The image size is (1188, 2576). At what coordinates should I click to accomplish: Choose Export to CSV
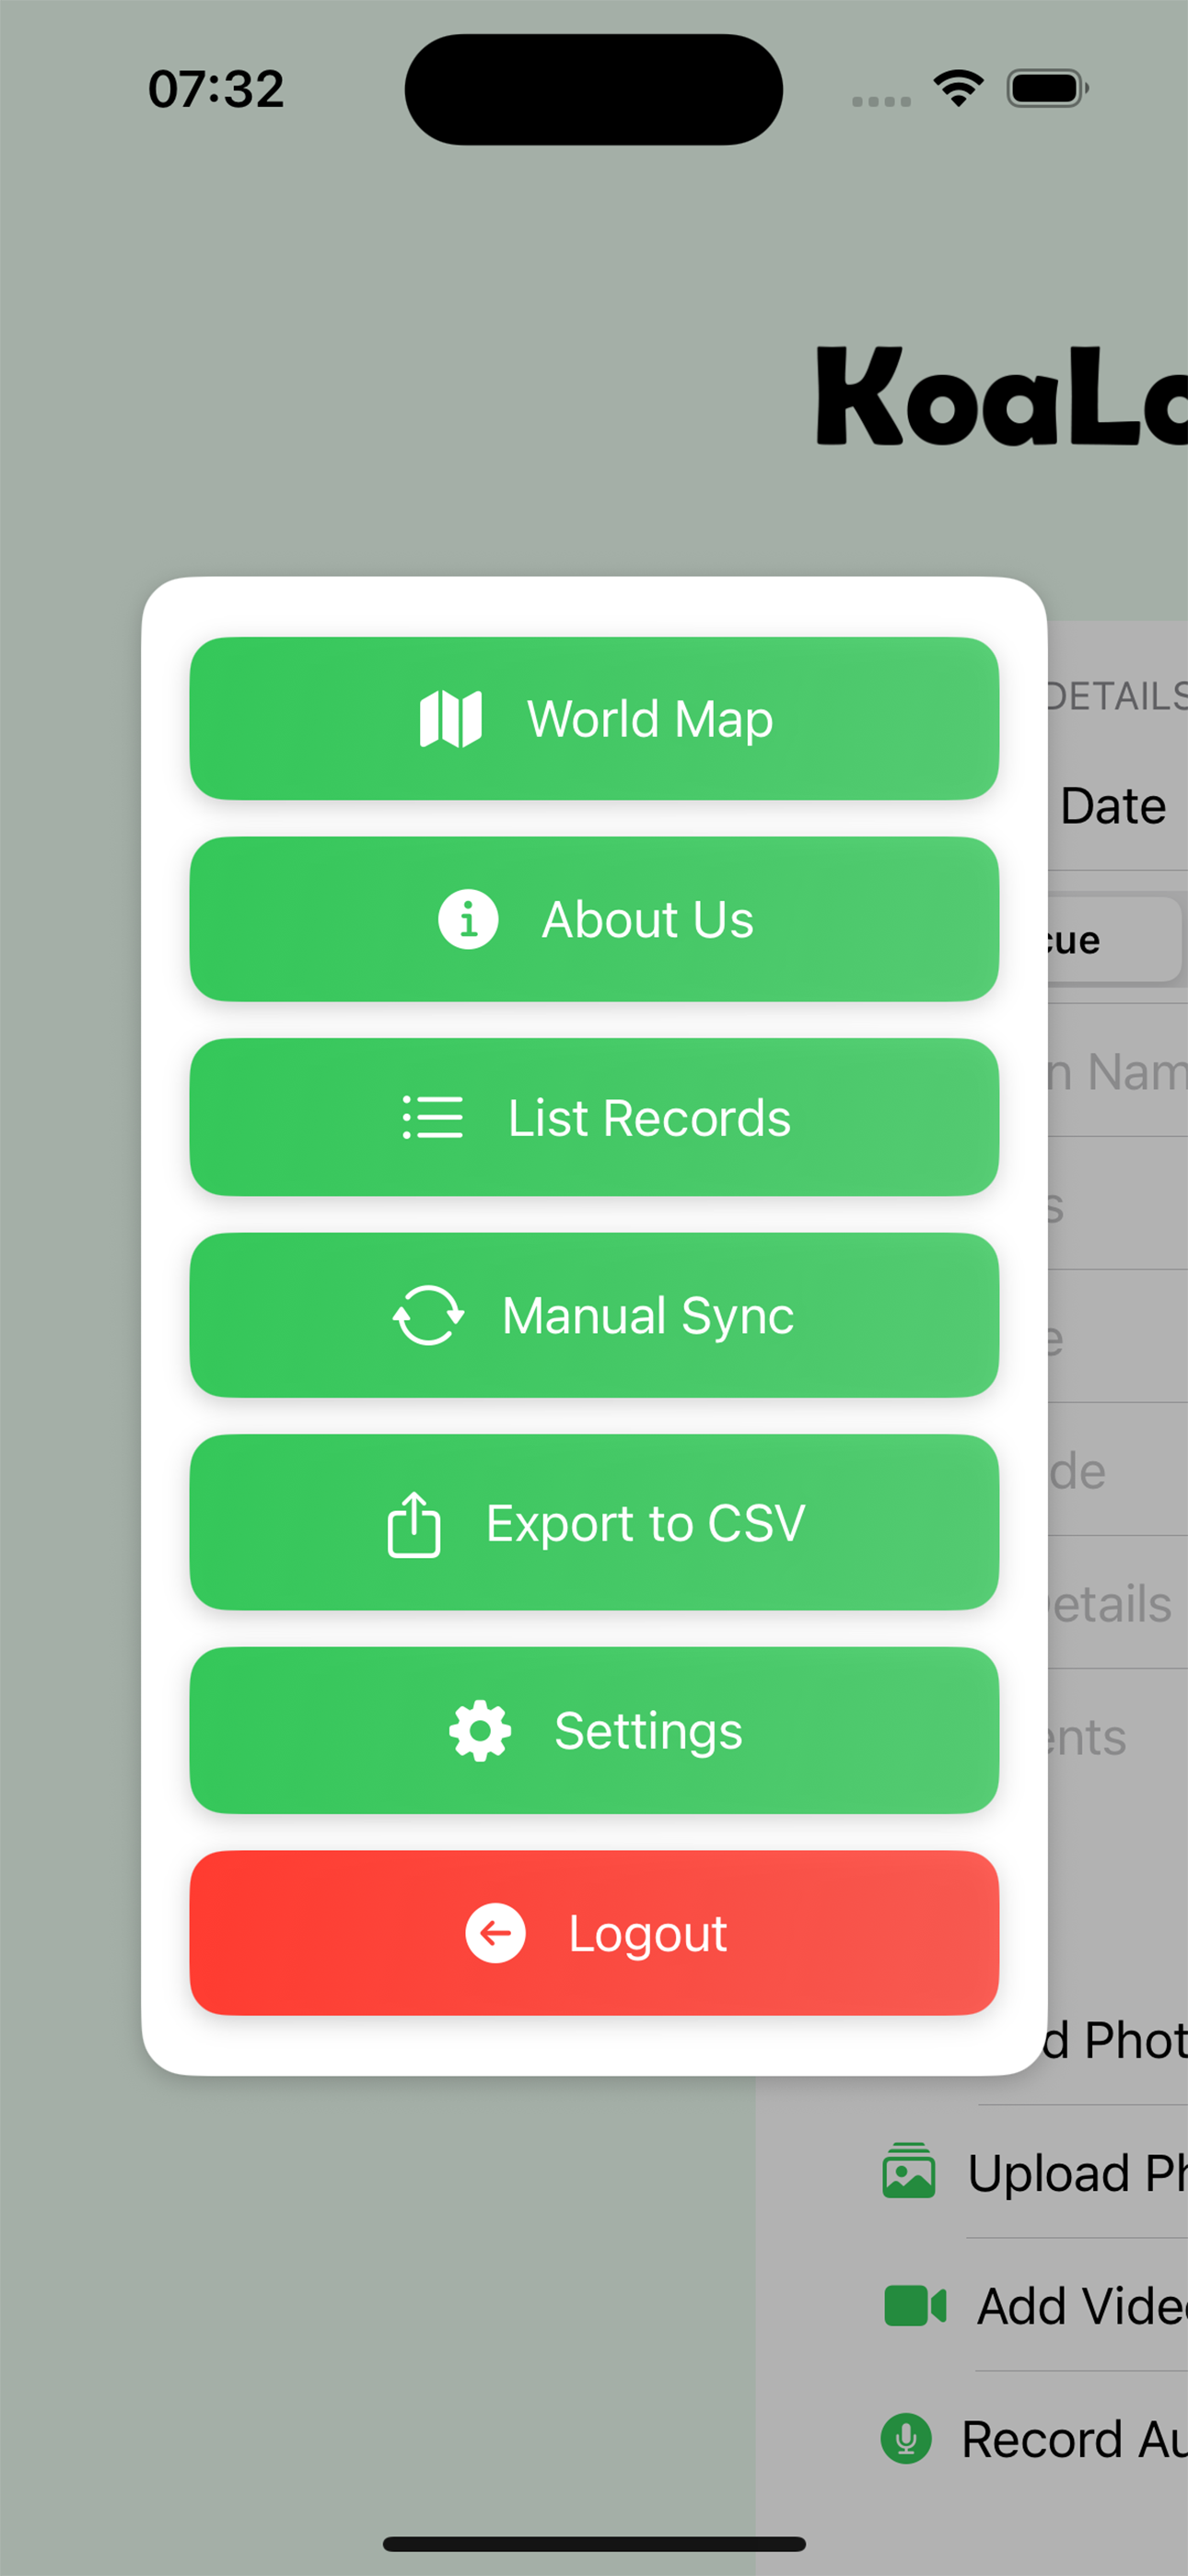tap(594, 1522)
